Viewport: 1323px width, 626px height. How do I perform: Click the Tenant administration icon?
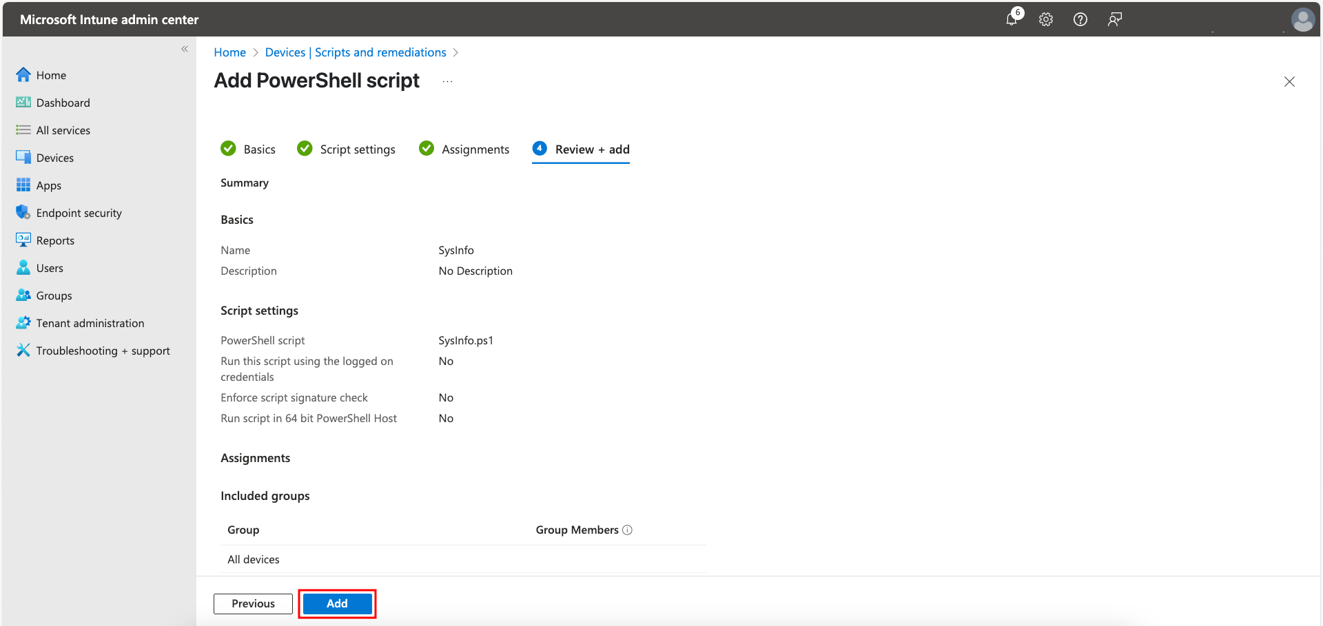23,322
